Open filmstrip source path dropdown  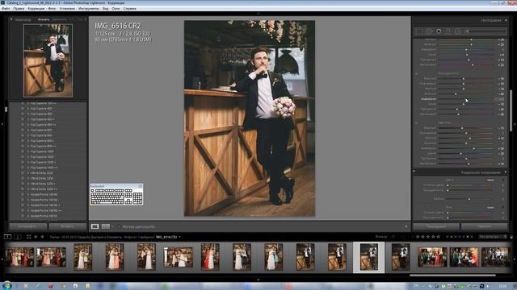coord(179,237)
